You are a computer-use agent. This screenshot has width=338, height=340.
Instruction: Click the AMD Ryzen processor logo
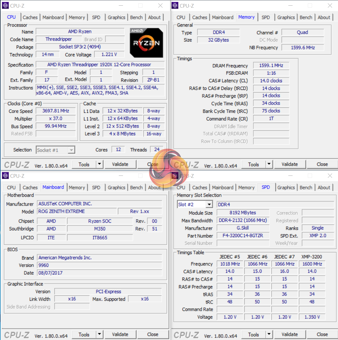(x=146, y=43)
